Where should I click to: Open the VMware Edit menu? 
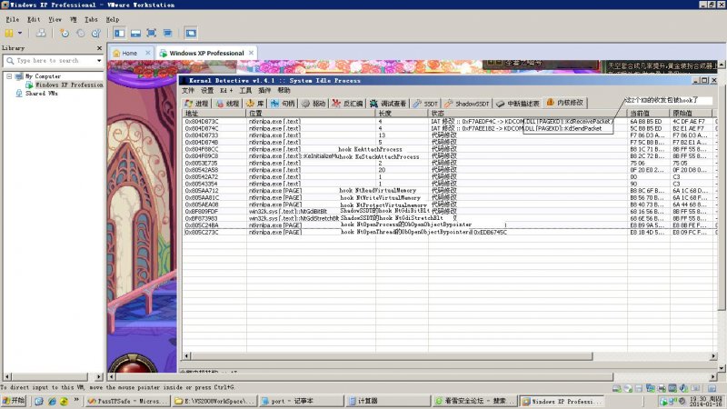coord(34,19)
